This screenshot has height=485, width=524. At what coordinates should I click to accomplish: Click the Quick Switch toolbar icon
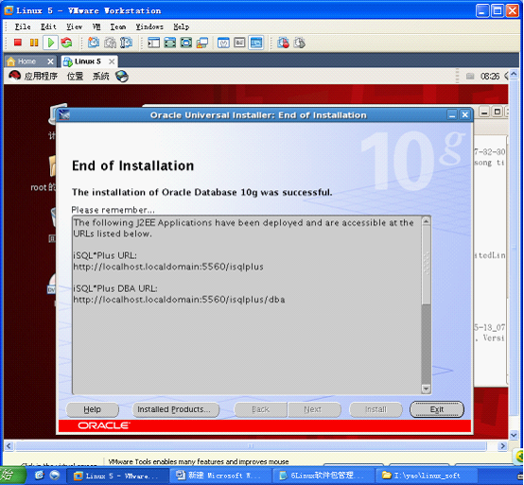click(170, 43)
